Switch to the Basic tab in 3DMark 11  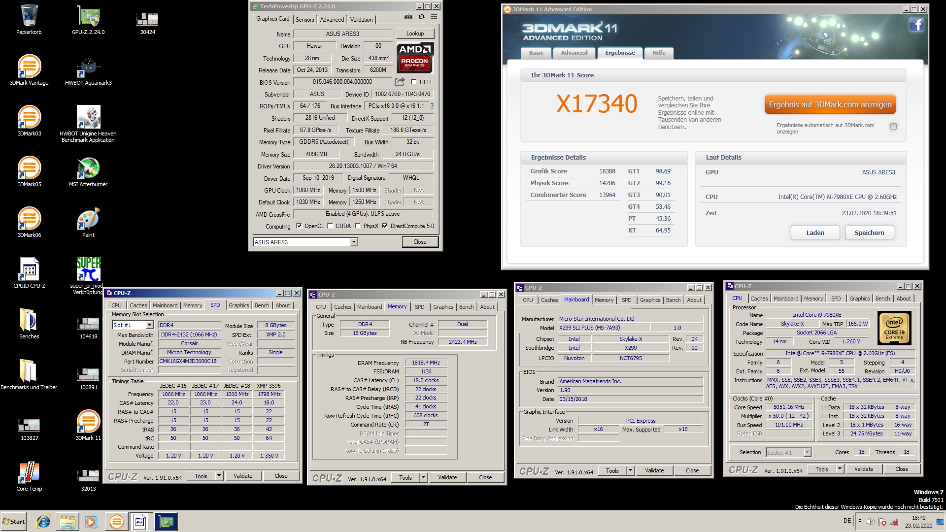pyautogui.click(x=536, y=53)
